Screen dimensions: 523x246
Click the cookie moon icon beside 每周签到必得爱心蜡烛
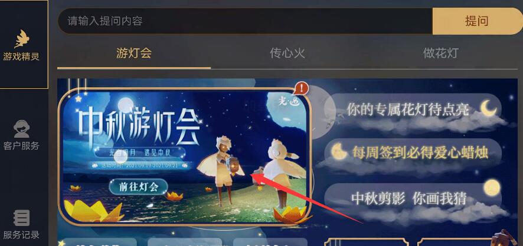click(339, 151)
